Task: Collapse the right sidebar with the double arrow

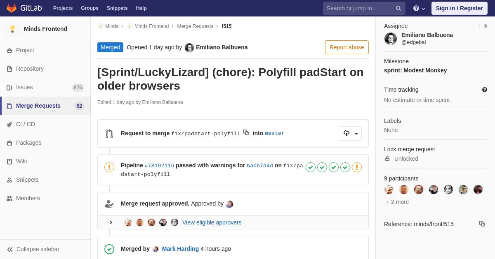Action: click(485, 26)
